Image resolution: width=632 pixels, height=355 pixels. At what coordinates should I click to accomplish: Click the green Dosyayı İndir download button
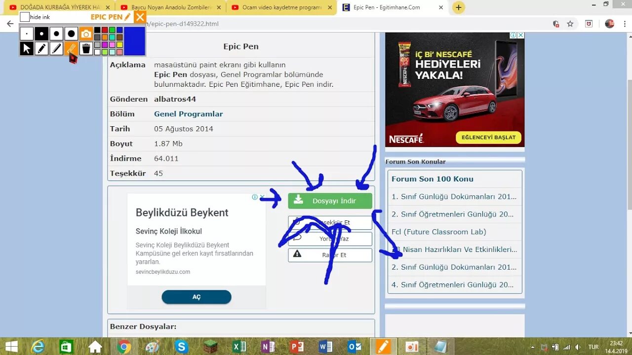tap(330, 201)
